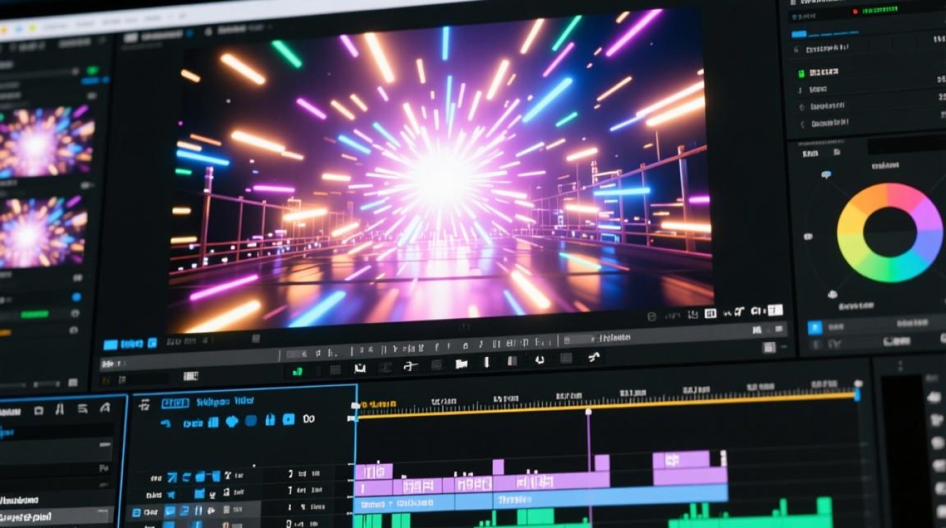Click the blue rounded-square icon in the timeline tool row
Image resolution: width=946 pixels, height=528 pixels.
coord(251,420)
